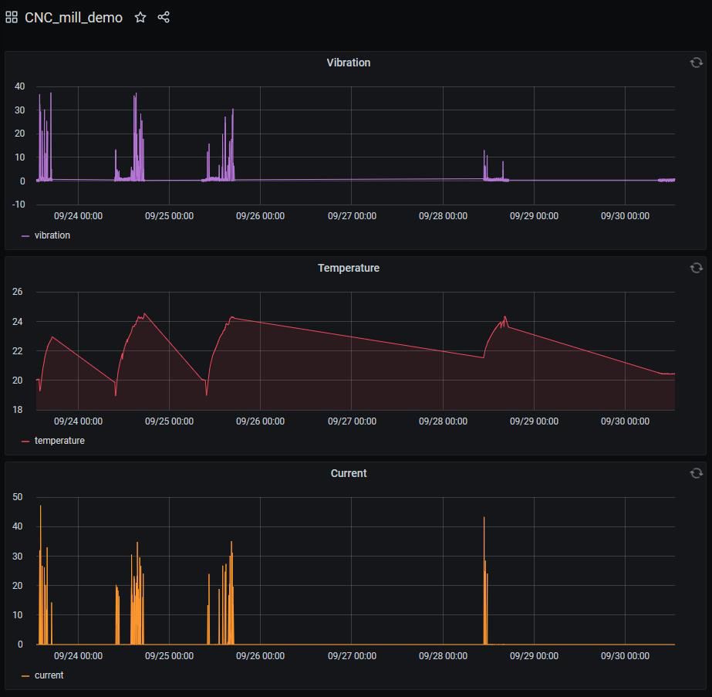The width and height of the screenshot is (712, 697).
Task: Click the dashboard grid icon beside CNC_mill_demo
Action: click(12, 17)
